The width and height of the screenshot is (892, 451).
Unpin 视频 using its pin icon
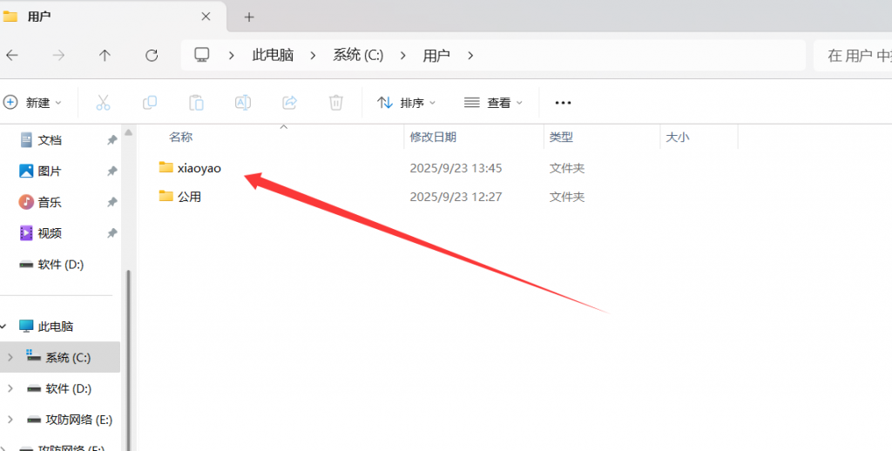coord(112,233)
